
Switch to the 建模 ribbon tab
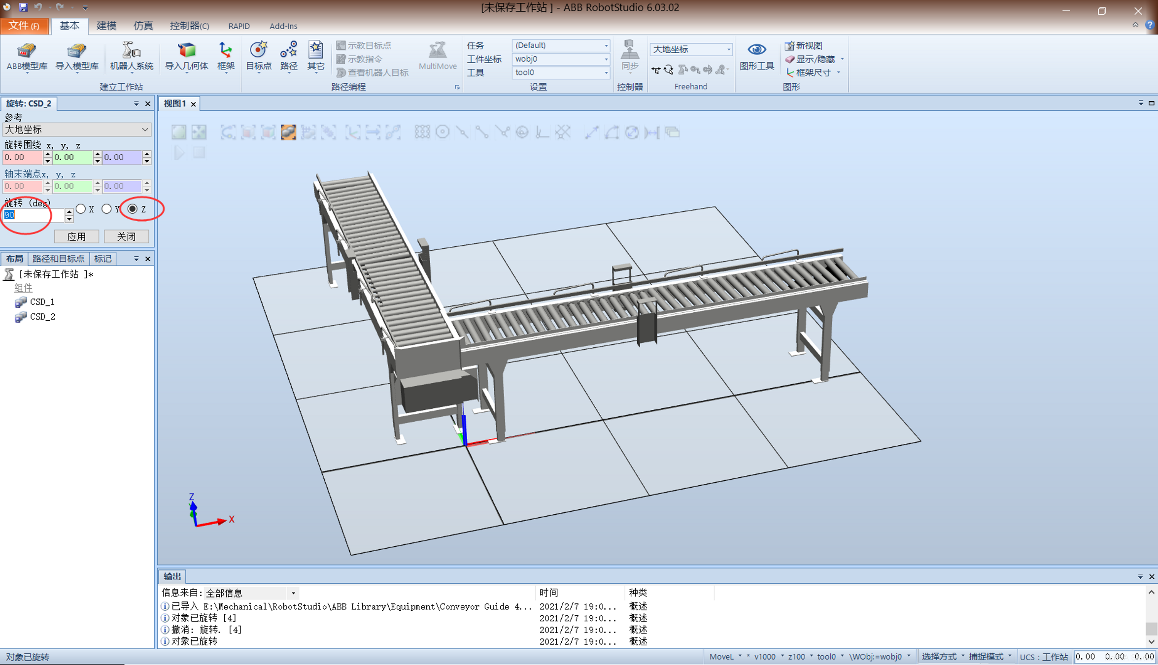coord(106,26)
